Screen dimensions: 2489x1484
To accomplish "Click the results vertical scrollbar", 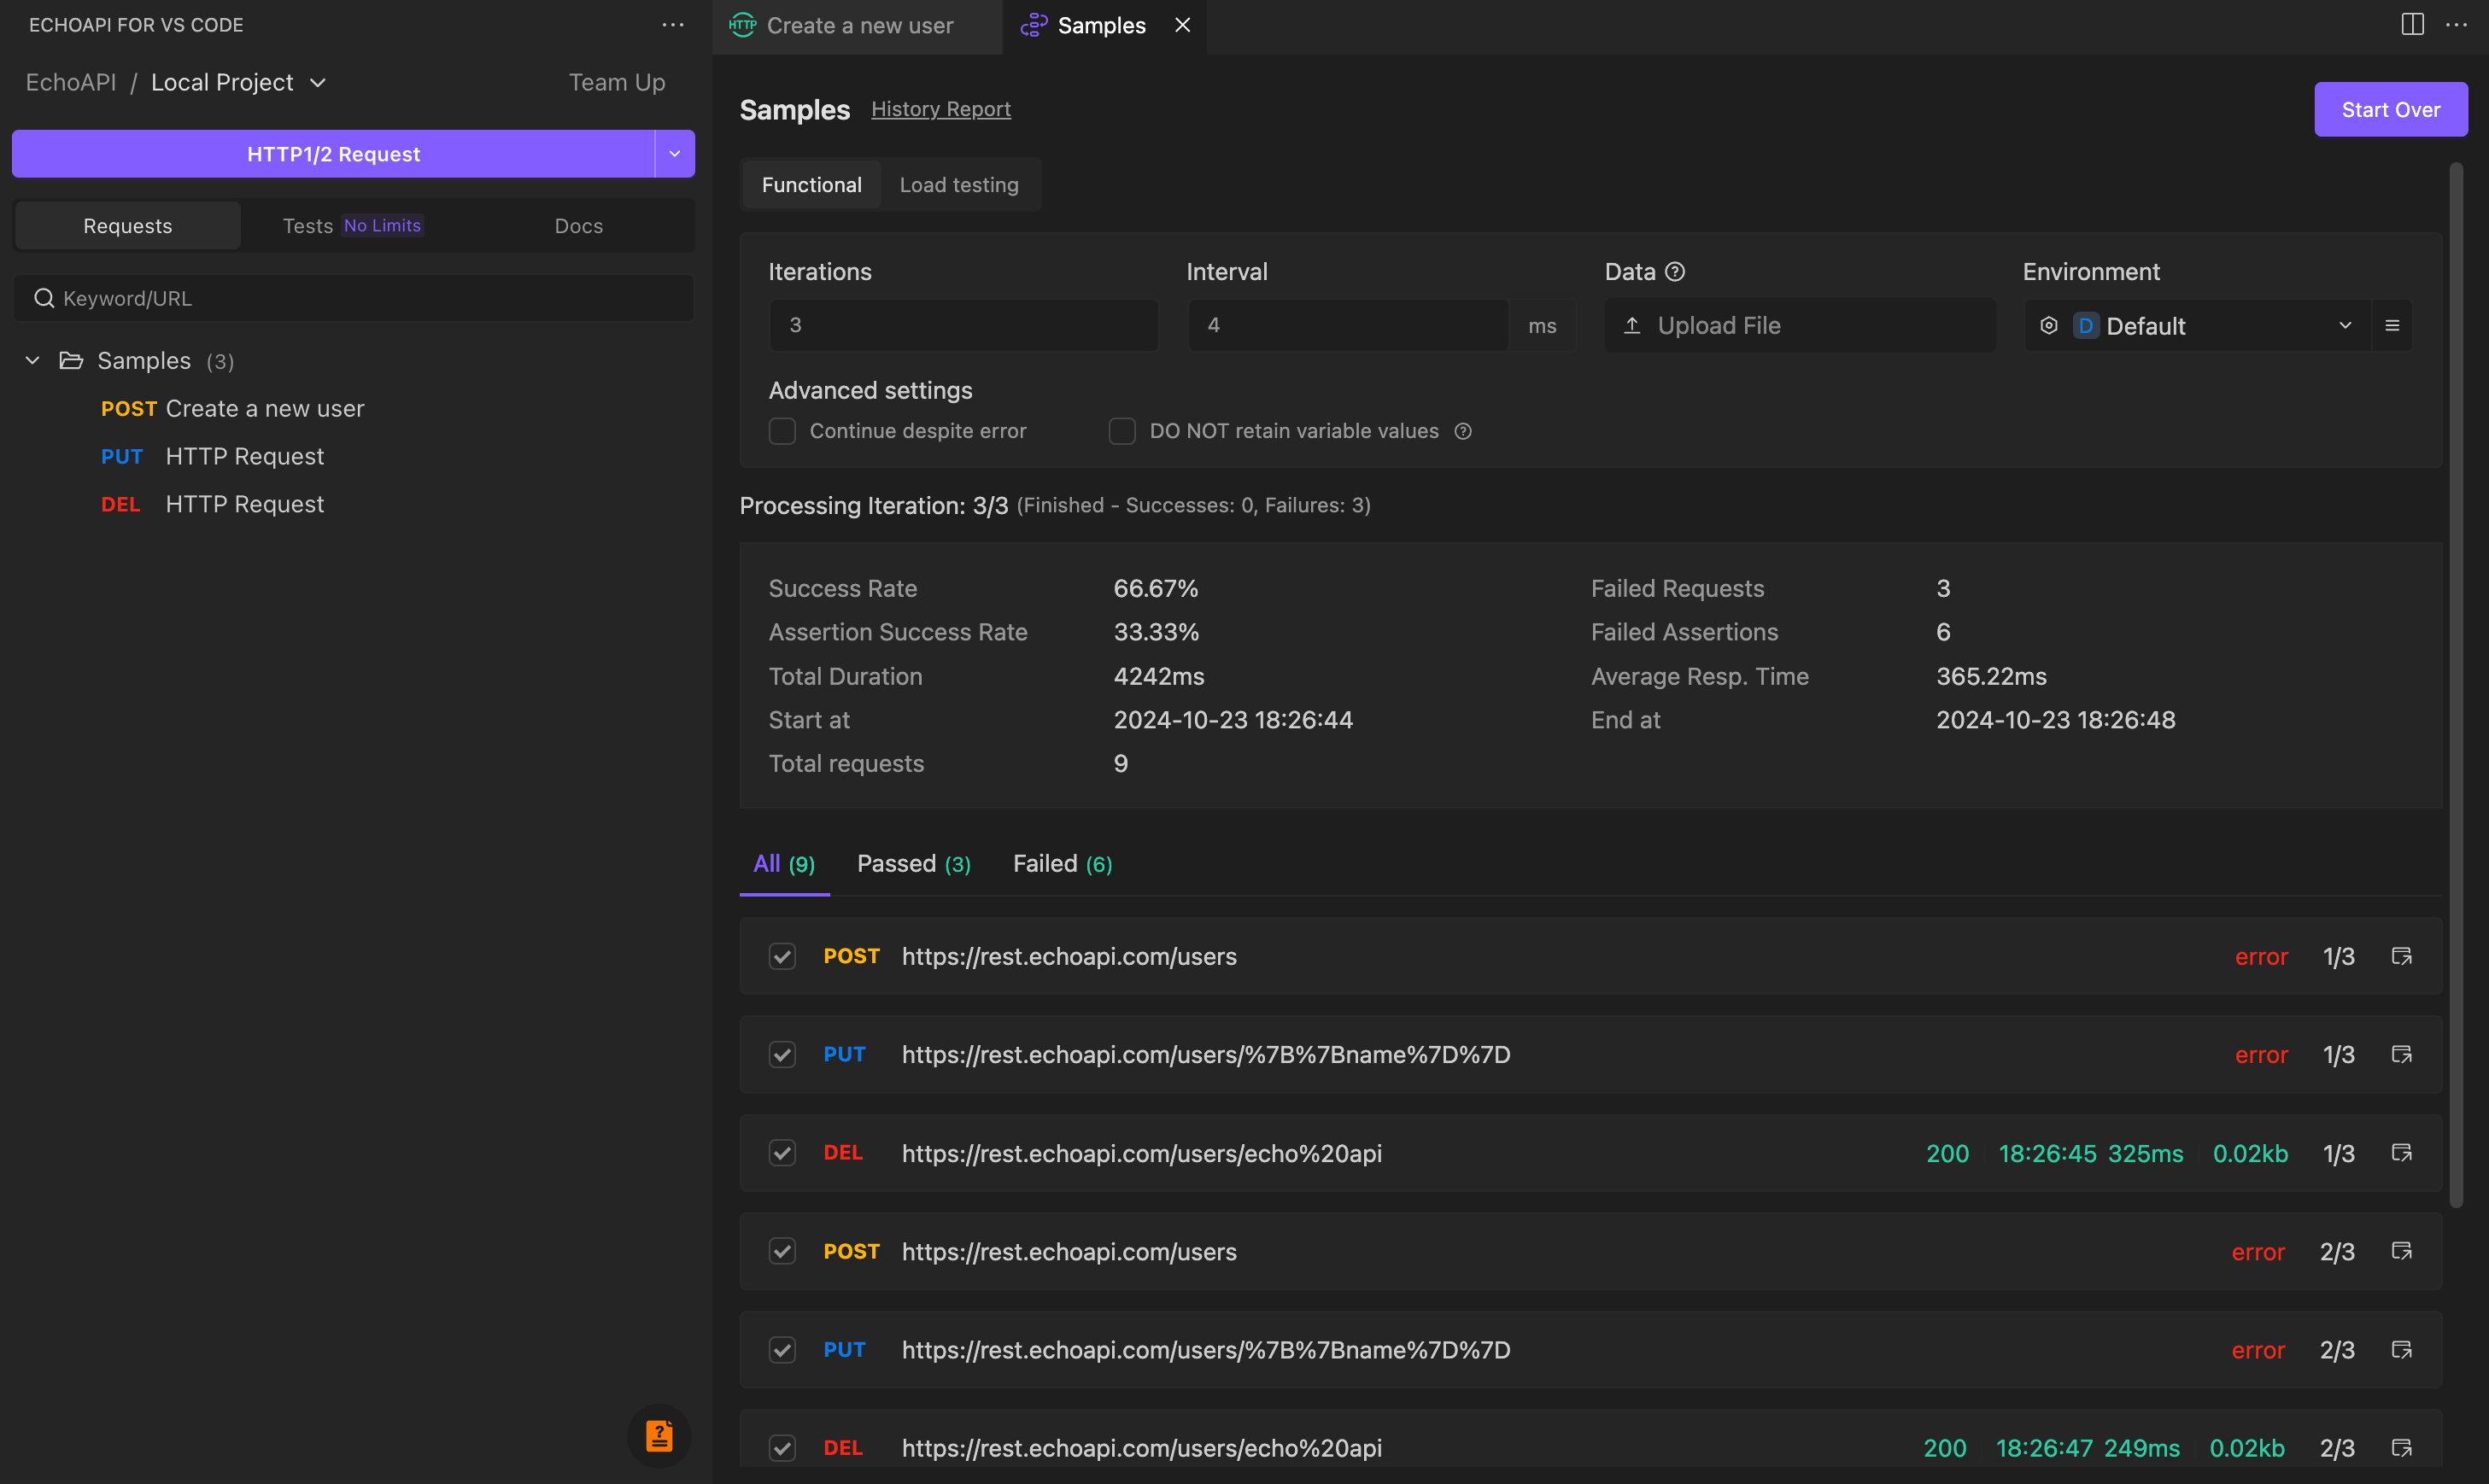I will click(2455, 684).
